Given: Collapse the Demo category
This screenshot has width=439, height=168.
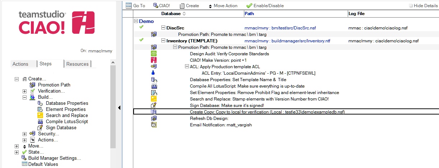Looking at the screenshot, I should point(136,22).
